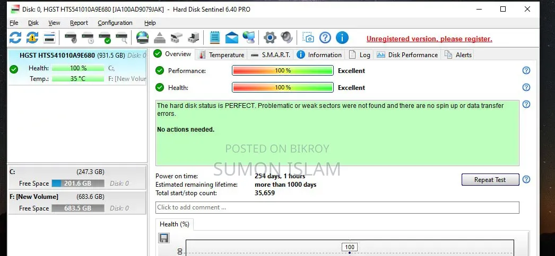555x256 pixels.
Task: Click the two stacked drives icon
Action: point(177,38)
